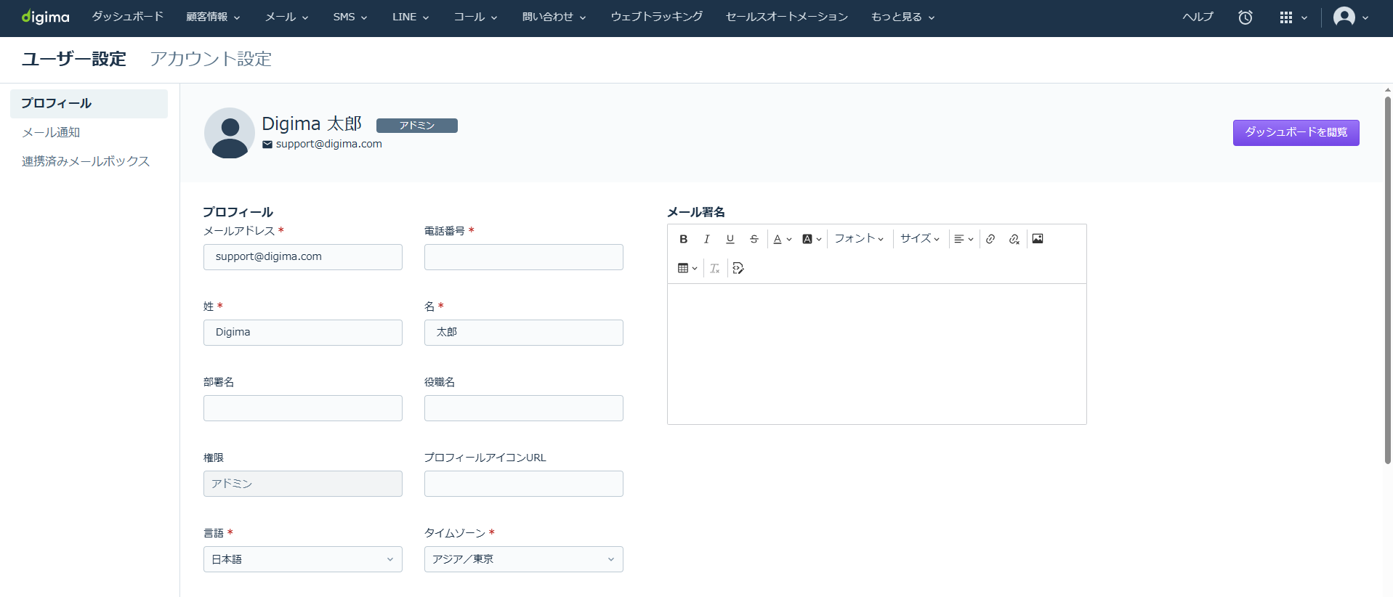Open the insert table dropdown
This screenshot has width=1393, height=597.
pyautogui.click(x=687, y=269)
